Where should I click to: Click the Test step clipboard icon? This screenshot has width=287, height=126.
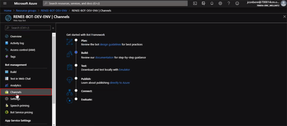(70, 67)
